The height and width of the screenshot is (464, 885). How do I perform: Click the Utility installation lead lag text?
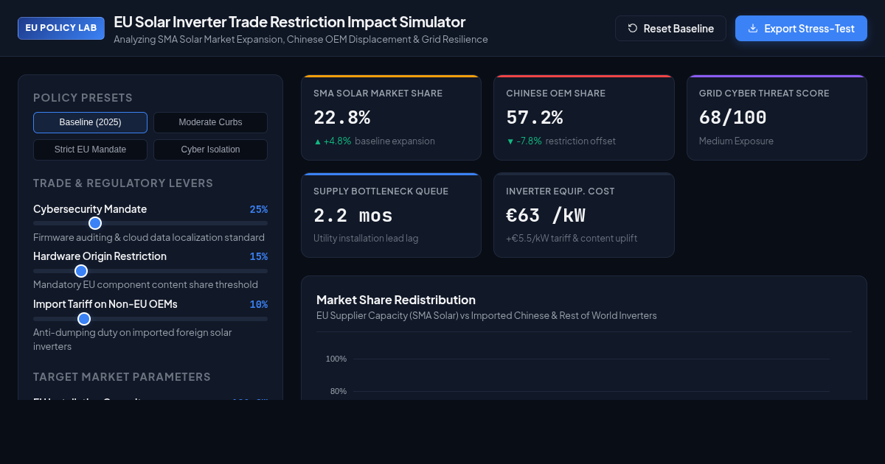pyautogui.click(x=366, y=238)
